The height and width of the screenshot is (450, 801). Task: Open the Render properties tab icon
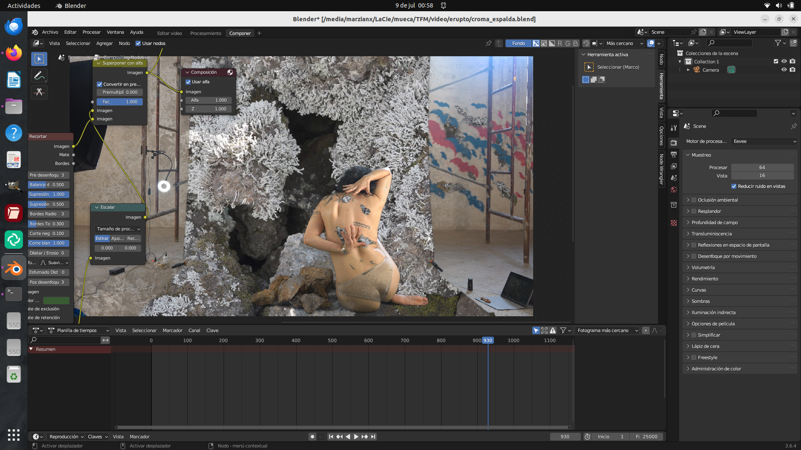click(674, 143)
